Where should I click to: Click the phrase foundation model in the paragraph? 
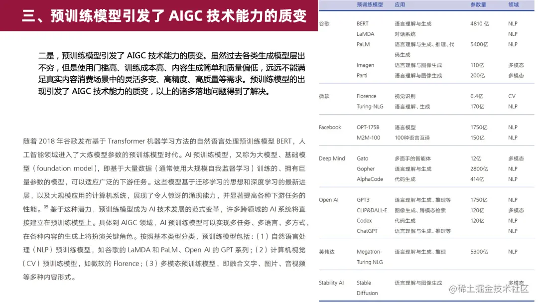65,168
